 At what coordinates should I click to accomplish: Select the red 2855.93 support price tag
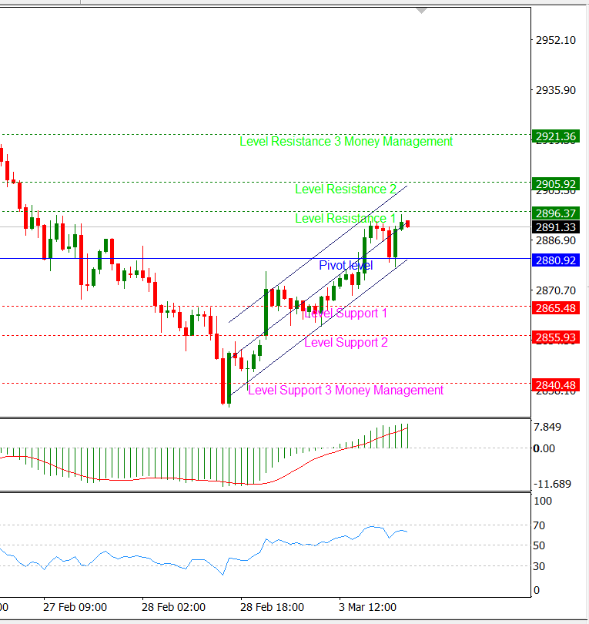pyautogui.click(x=554, y=337)
